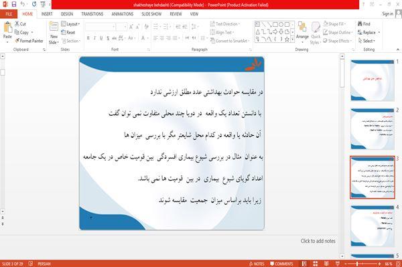Click the spell check icon in status bar
Viewport: 402px width, 267px height.
(x=31, y=264)
